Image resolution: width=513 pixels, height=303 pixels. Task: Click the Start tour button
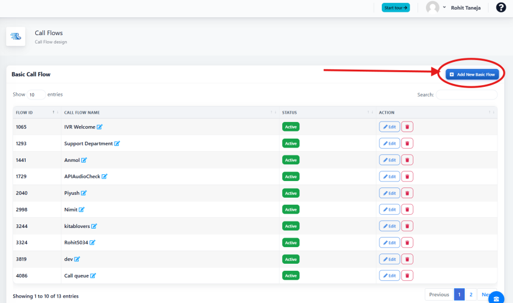click(x=395, y=8)
